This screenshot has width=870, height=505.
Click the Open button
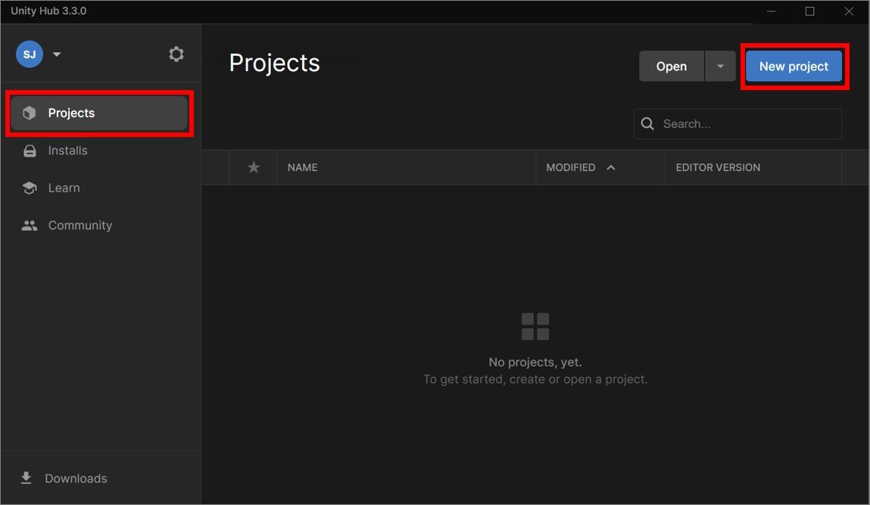pos(672,67)
